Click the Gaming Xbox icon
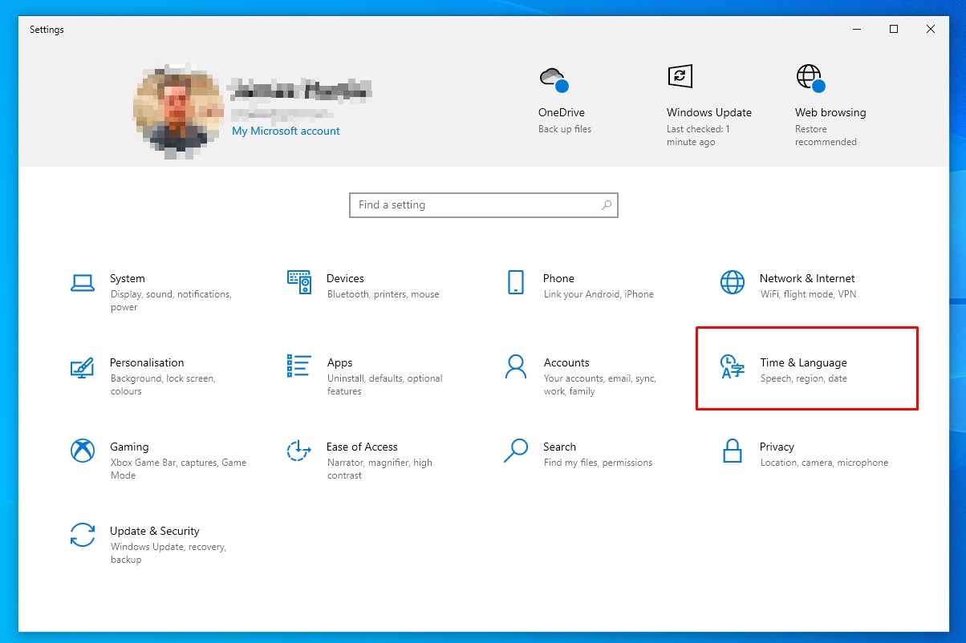The image size is (966, 643). click(x=83, y=451)
